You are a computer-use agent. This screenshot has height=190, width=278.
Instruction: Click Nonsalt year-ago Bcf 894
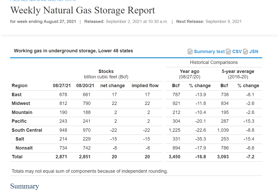[x=176, y=148]
